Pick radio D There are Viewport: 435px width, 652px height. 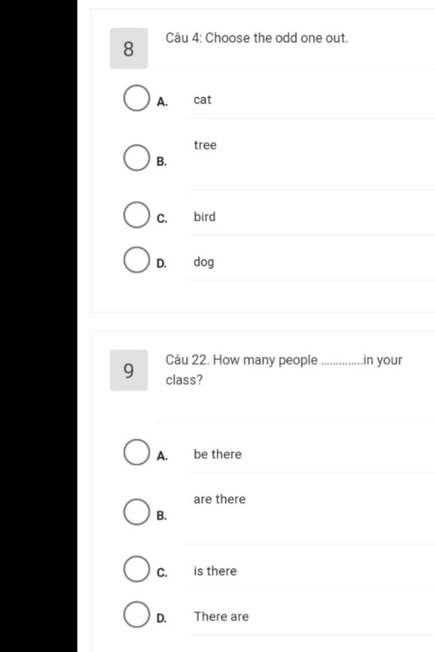tap(136, 615)
